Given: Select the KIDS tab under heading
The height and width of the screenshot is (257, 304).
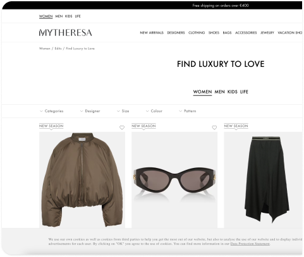Looking at the screenshot, I should tap(233, 92).
